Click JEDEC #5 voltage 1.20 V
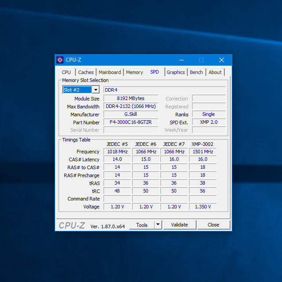The image size is (282, 282). 117,207
